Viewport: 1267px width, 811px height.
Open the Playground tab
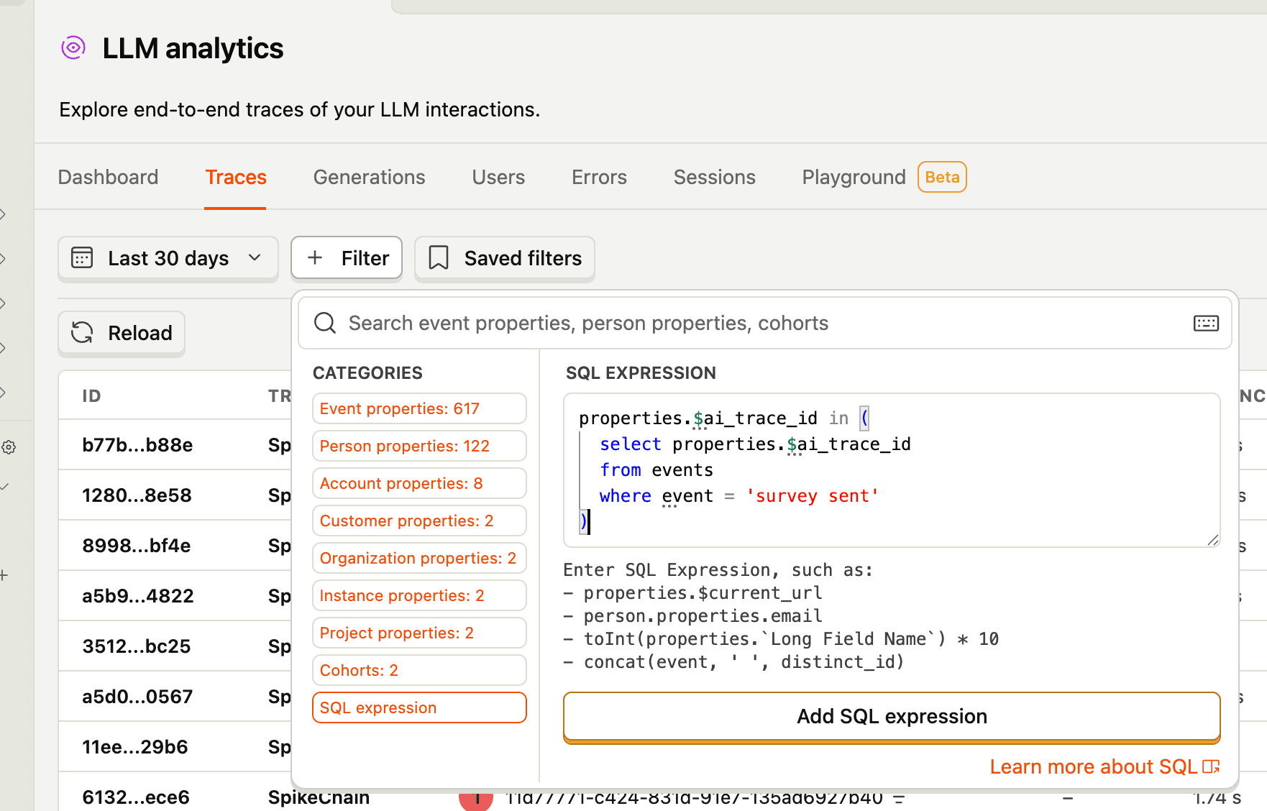pos(853,177)
